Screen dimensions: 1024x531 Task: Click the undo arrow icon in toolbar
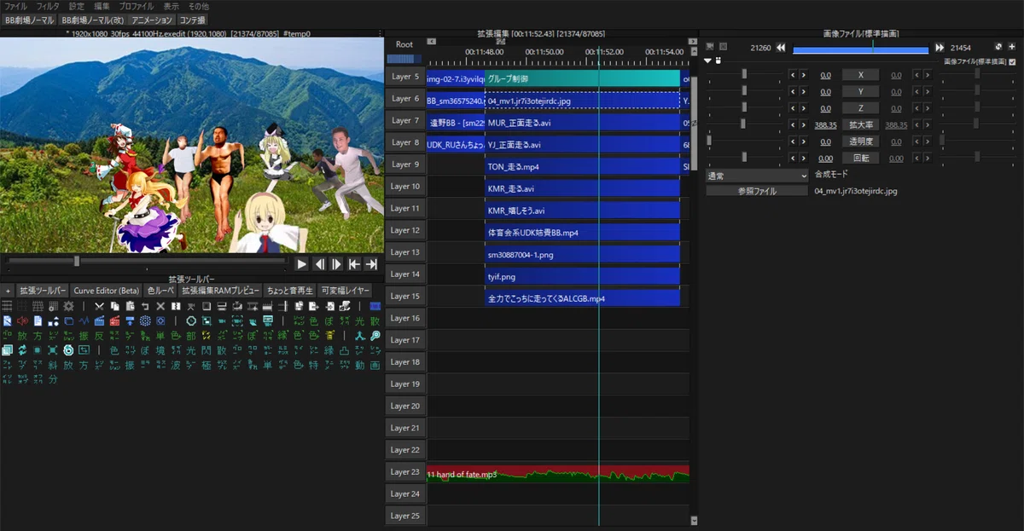[x=145, y=305]
